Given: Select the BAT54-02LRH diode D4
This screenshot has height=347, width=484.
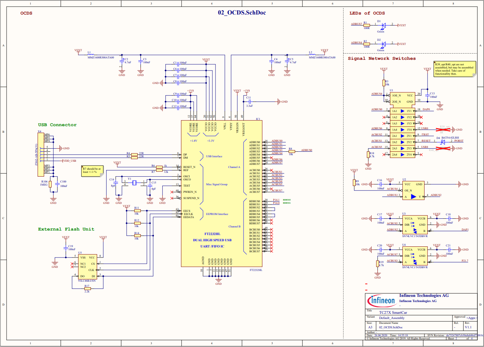Looking at the screenshot, I should 442,142.
